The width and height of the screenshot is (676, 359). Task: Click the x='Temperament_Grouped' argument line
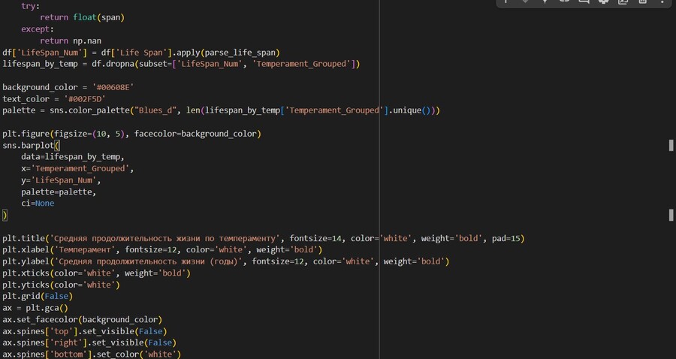[x=77, y=169]
